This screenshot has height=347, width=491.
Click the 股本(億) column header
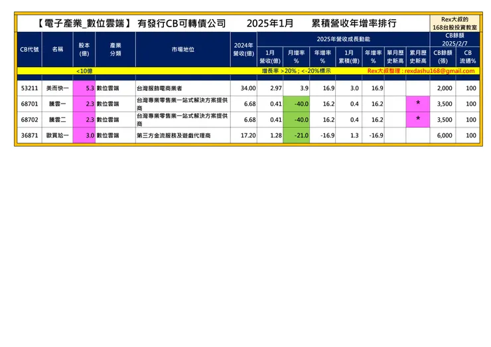pyautogui.click(x=84, y=50)
